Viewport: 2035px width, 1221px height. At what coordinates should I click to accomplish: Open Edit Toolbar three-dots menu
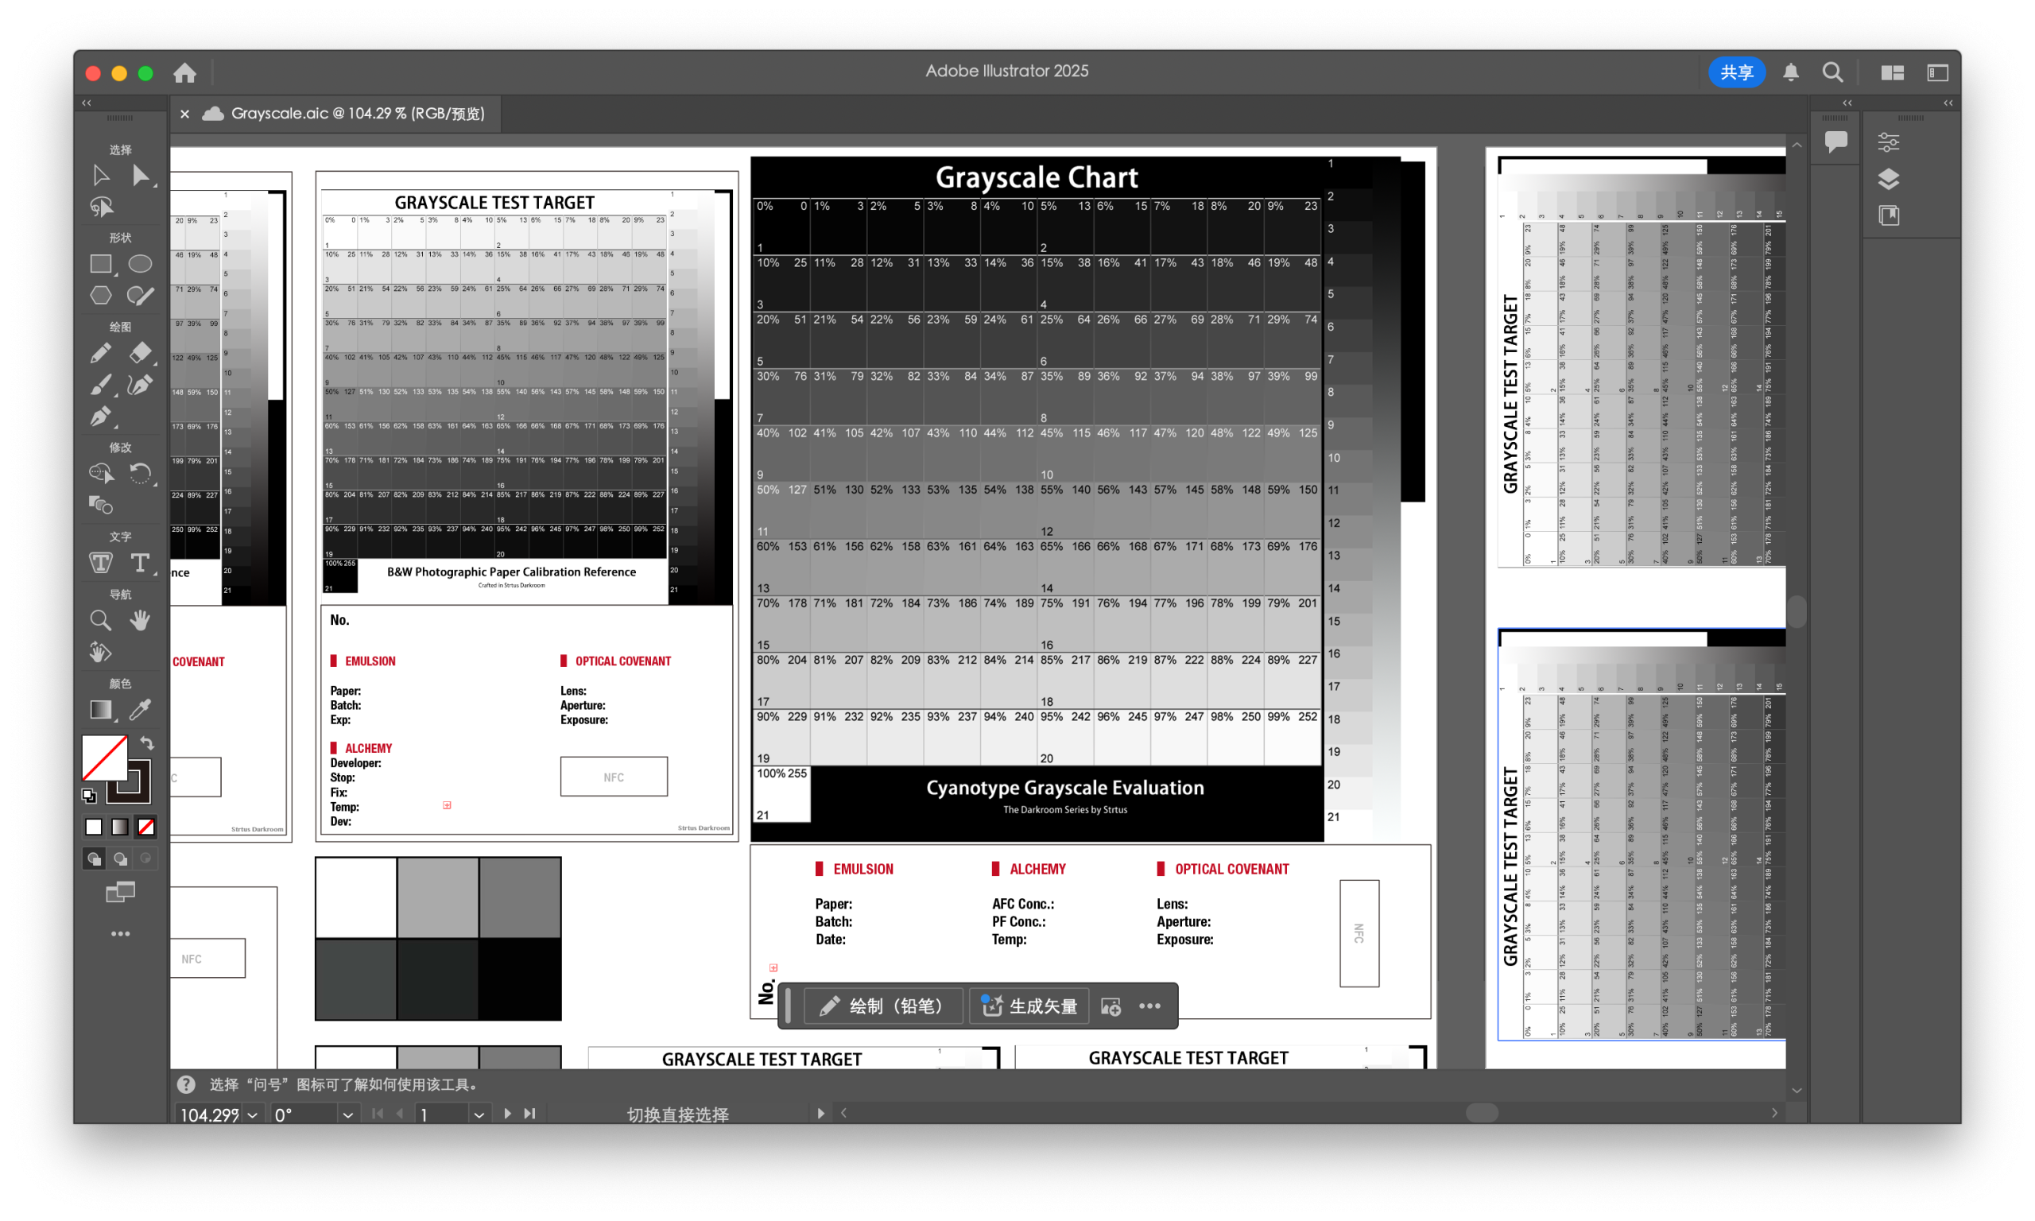pyautogui.click(x=120, y=934)
